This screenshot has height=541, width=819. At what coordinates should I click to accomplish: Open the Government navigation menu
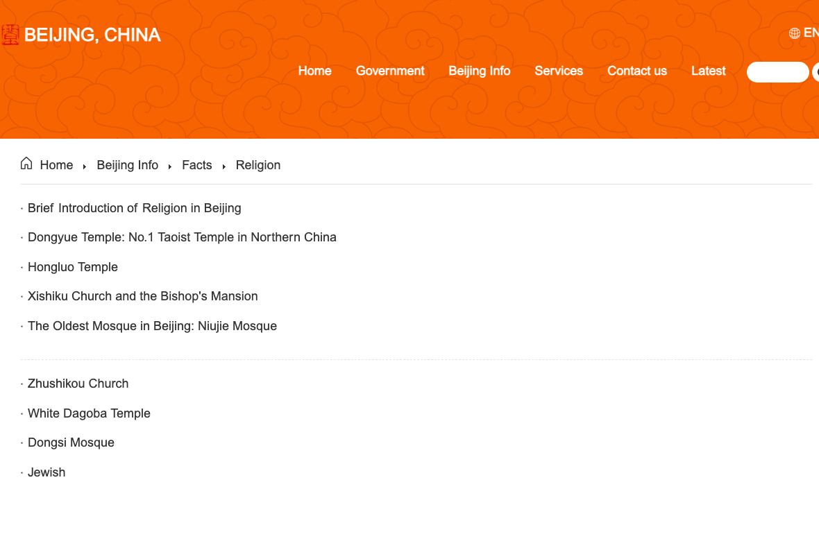[x=390, y=71]
